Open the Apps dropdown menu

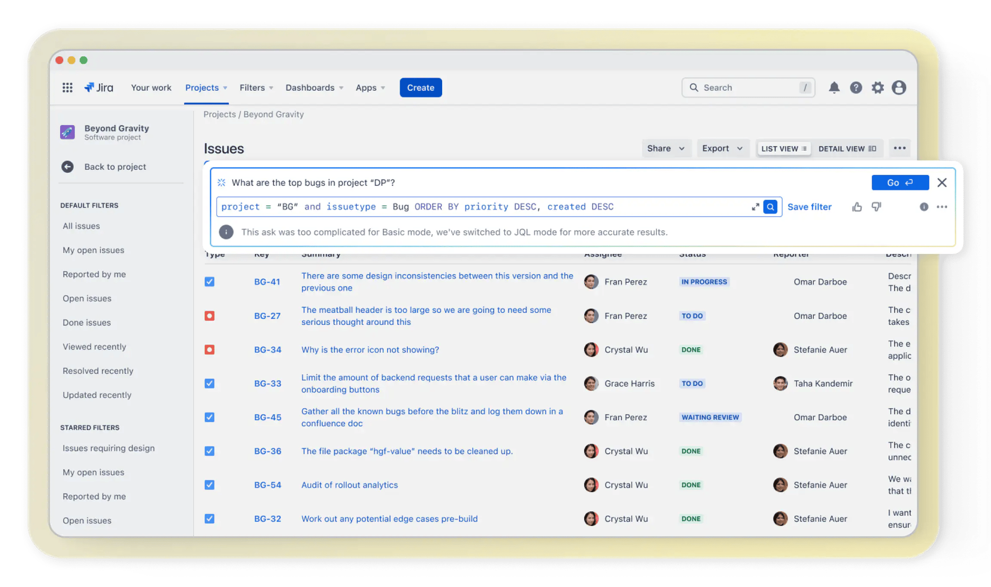(370, 88)
